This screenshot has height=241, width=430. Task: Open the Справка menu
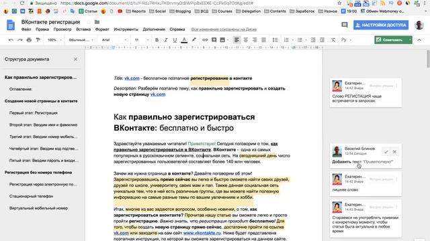coord(177,29)
